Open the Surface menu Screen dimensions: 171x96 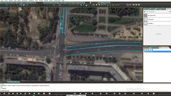[11, 1]
